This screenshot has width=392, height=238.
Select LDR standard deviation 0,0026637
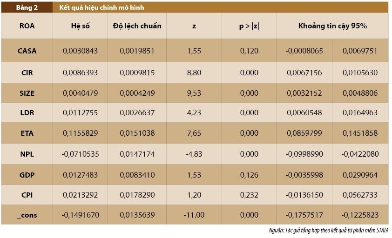[137, 112]
